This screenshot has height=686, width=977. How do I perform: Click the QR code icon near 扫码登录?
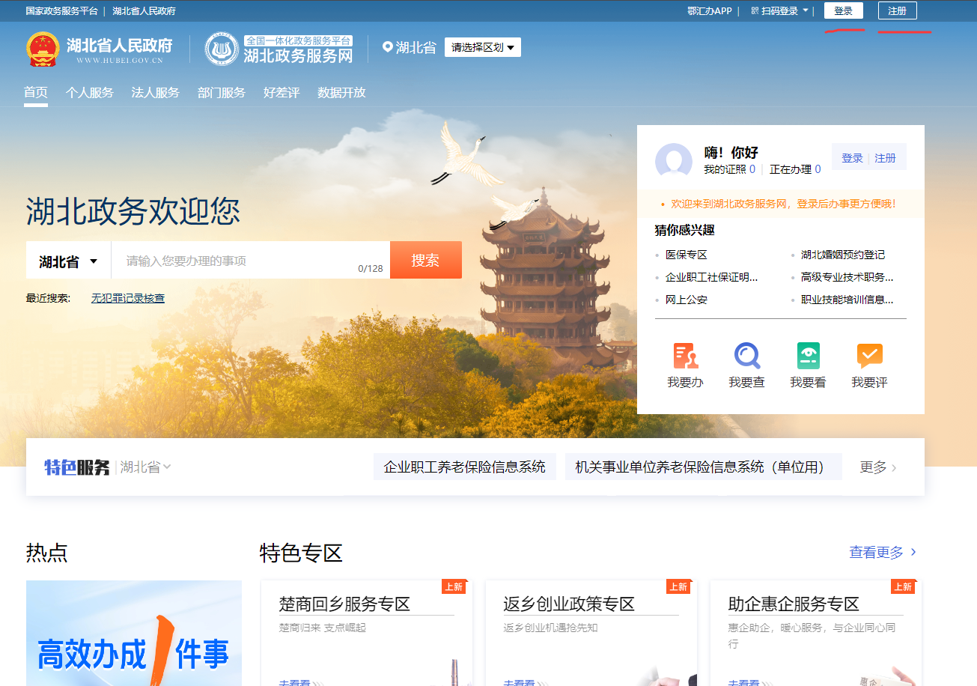[755, 11]
